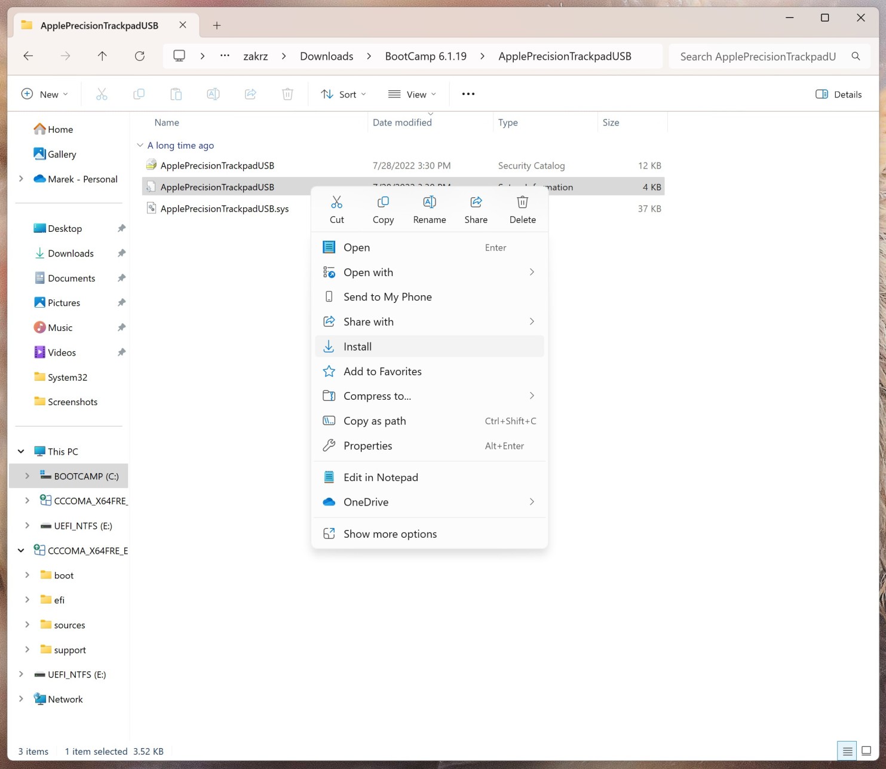This screenshot has width=886, height=769.
Task: Expand BOOTCAMP (C:) drive
Action: pos(27,476)
